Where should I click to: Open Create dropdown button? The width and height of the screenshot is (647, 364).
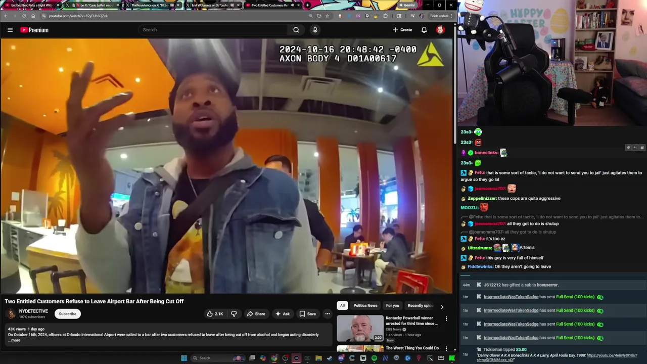point(402,30)
